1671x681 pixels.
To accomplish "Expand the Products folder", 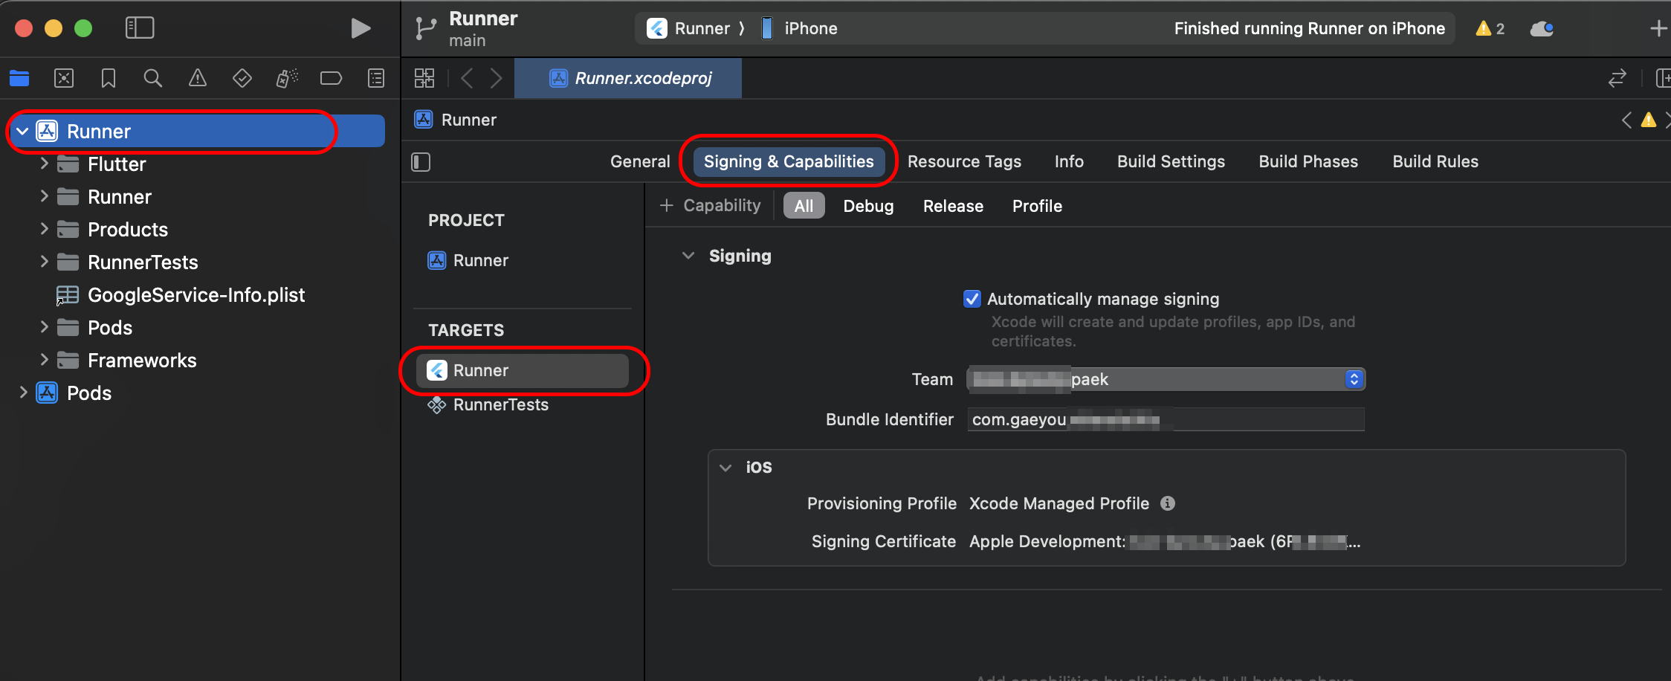I will (x=44, y=229).
